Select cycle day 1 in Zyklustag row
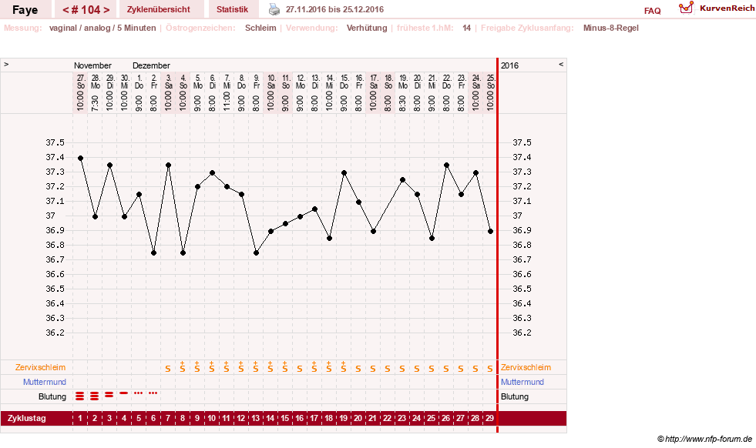Image resolution: width=756 pixels, height=448 pixels. (x=80, y=418)
